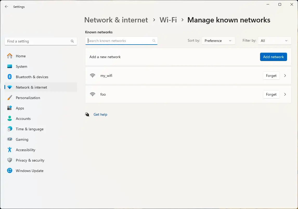298x209 pixels.
Task: Maximize the Settings window
Action: (280, 4)
